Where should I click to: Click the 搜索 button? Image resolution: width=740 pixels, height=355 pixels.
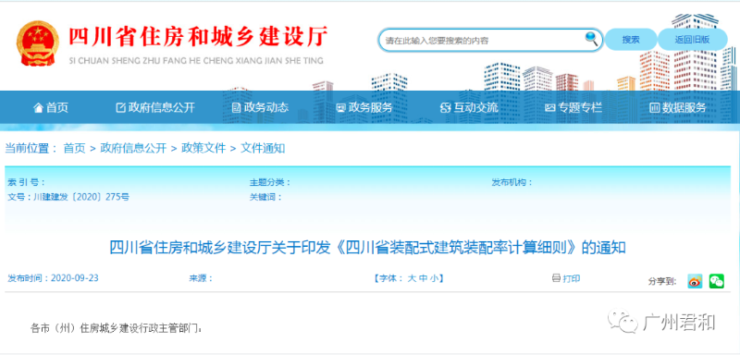(x=631, y=40)
